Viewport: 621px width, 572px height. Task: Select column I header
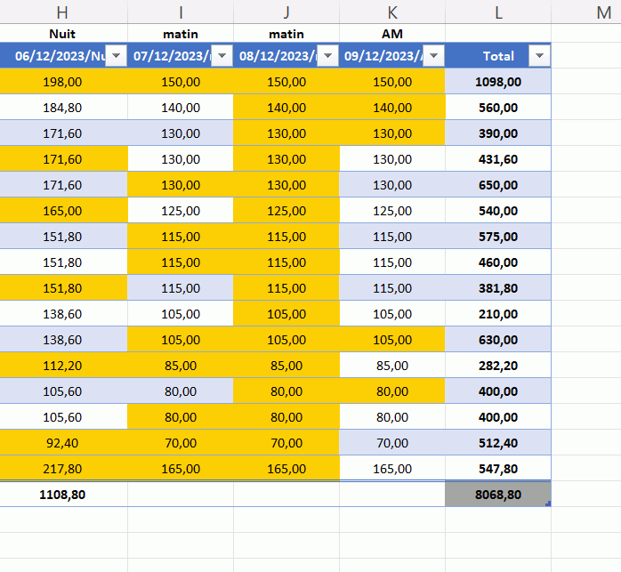point(181,12)
